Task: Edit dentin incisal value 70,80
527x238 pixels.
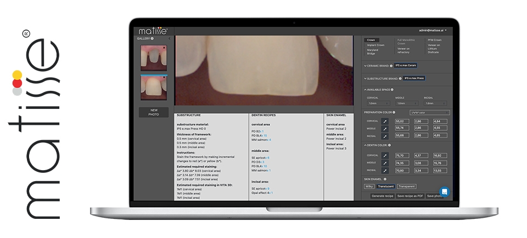Action: coord(402,171)
